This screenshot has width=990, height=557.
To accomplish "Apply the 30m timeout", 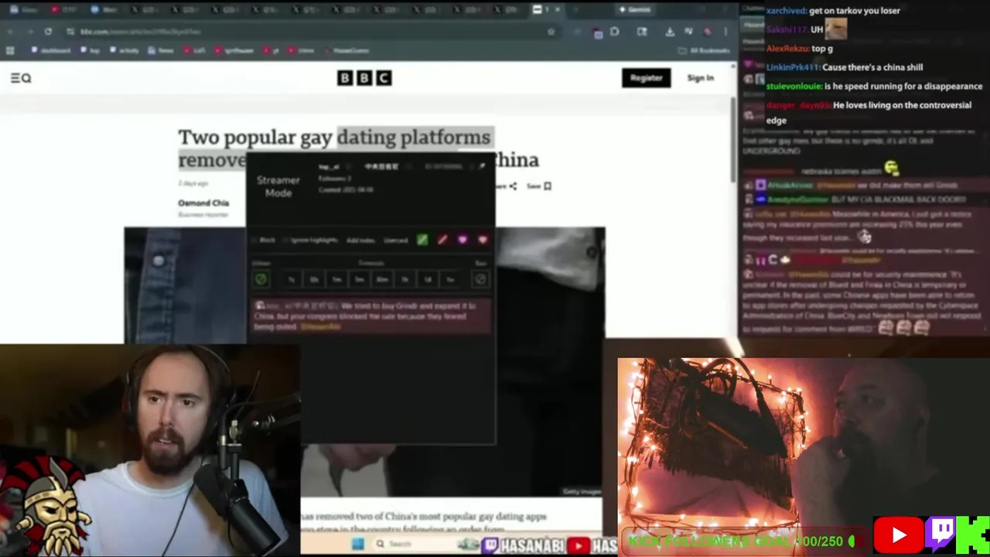I will point(382,279).
